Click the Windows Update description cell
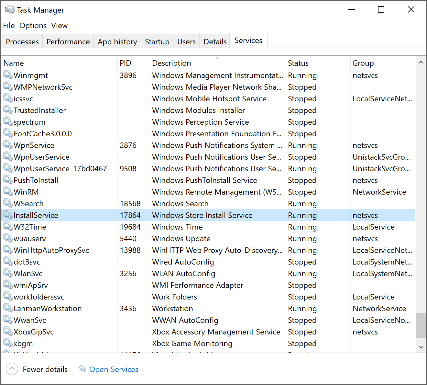This screenshot has width=427, height=385. pyautogui.click(x=181, y=239)
